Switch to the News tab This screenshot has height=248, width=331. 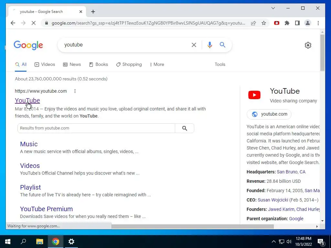tap(72, 64)
